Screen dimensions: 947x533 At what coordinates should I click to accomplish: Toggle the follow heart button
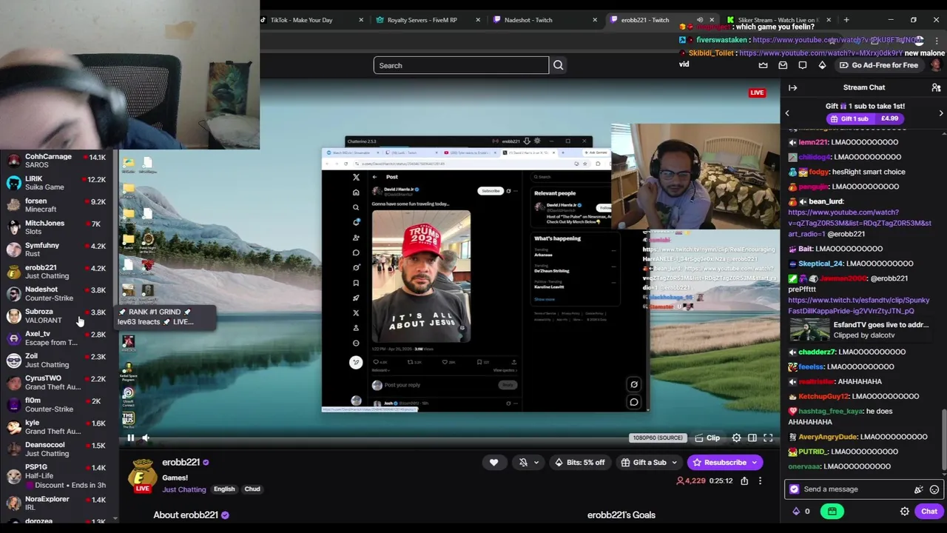(x=493, y=463)
